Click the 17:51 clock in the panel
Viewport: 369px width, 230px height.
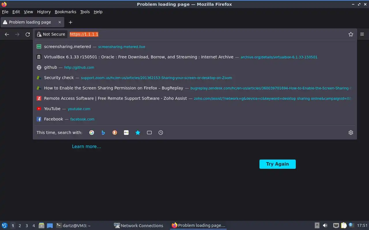(x=362, y=226)
